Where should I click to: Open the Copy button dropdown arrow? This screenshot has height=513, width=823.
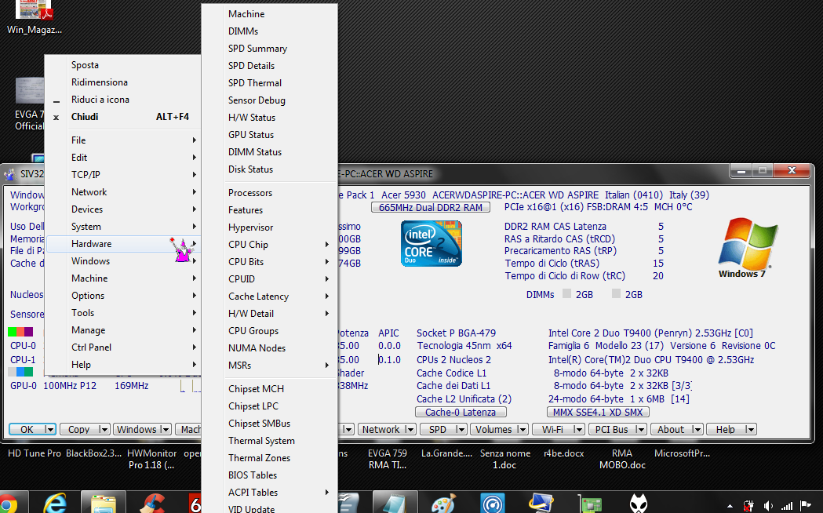click(x=104, y=430)
